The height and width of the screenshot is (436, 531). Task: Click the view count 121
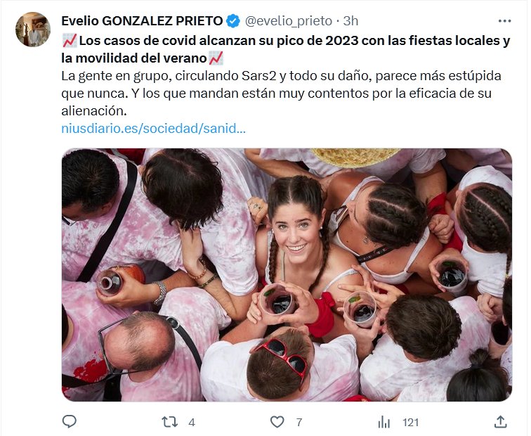(x=410, y=423)
